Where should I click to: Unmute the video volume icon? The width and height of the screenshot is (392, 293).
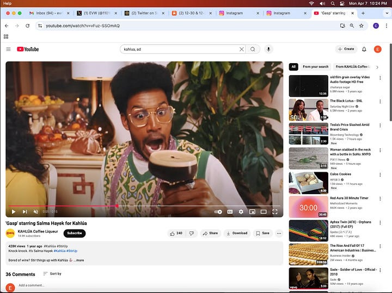click(x=36, y=211)
